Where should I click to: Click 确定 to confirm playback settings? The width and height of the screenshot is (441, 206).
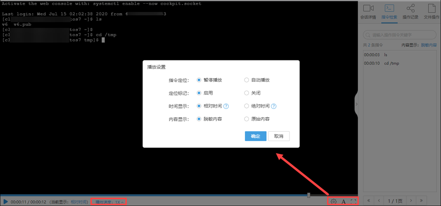click(256, 136)
